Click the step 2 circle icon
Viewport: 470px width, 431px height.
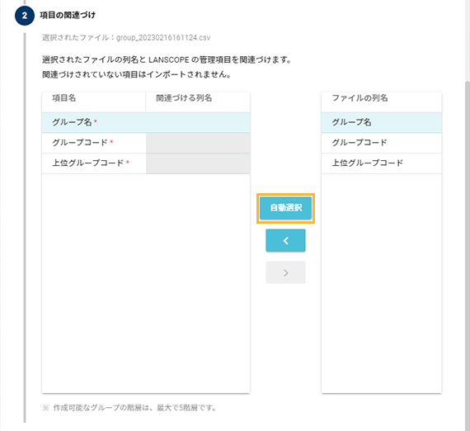point(25,16)
